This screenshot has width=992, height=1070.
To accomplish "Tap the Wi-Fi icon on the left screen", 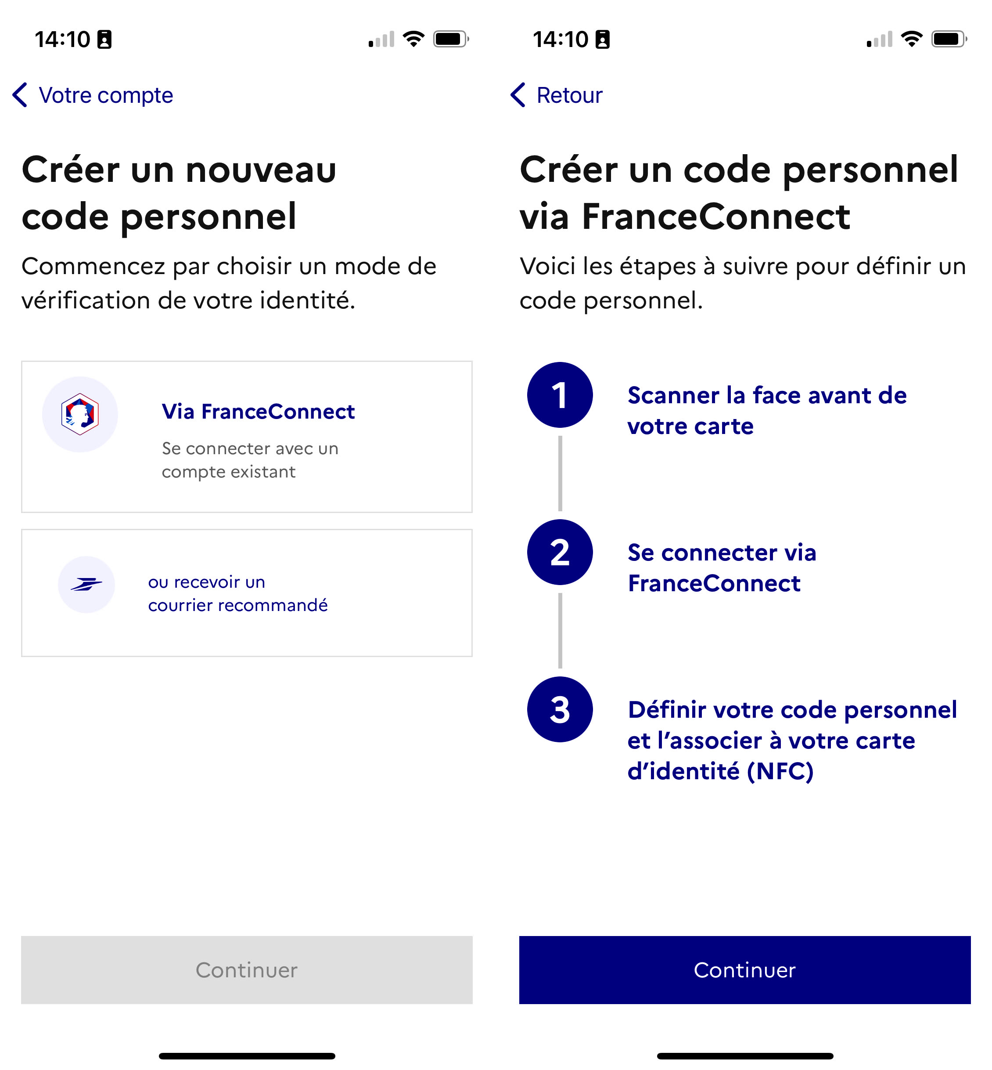I will (x=413, y=39).
